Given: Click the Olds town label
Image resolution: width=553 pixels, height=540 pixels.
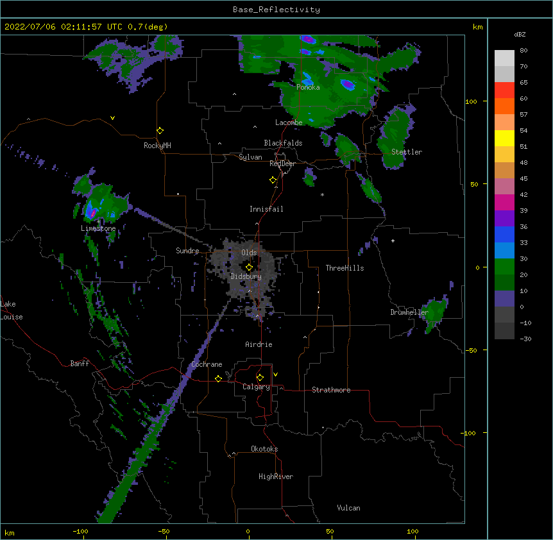Looking at the screenshot, I should 249,253.
